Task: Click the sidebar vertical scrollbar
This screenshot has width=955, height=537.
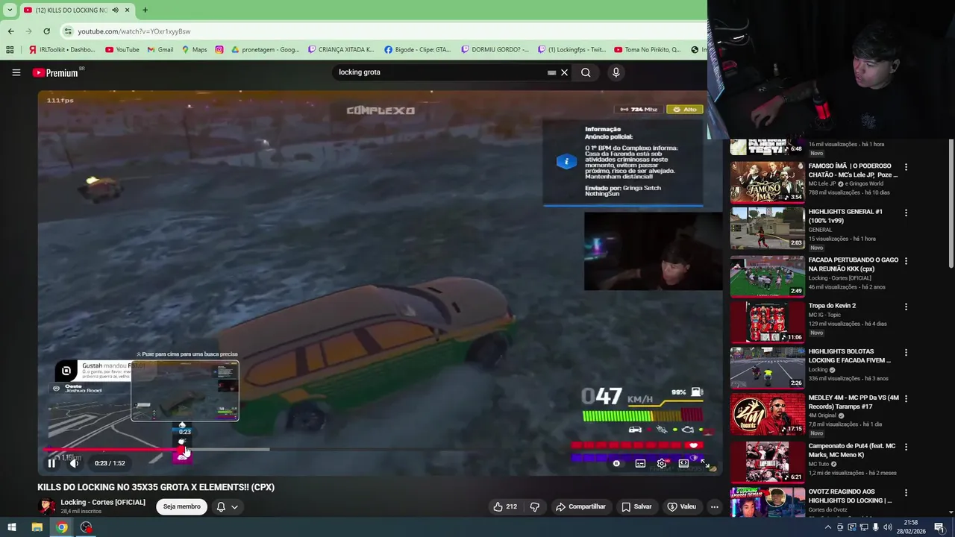Action: click(x=951, y=204)
